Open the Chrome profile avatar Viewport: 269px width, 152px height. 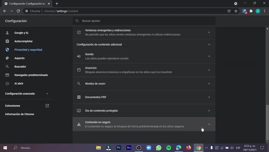click(258, 11)
